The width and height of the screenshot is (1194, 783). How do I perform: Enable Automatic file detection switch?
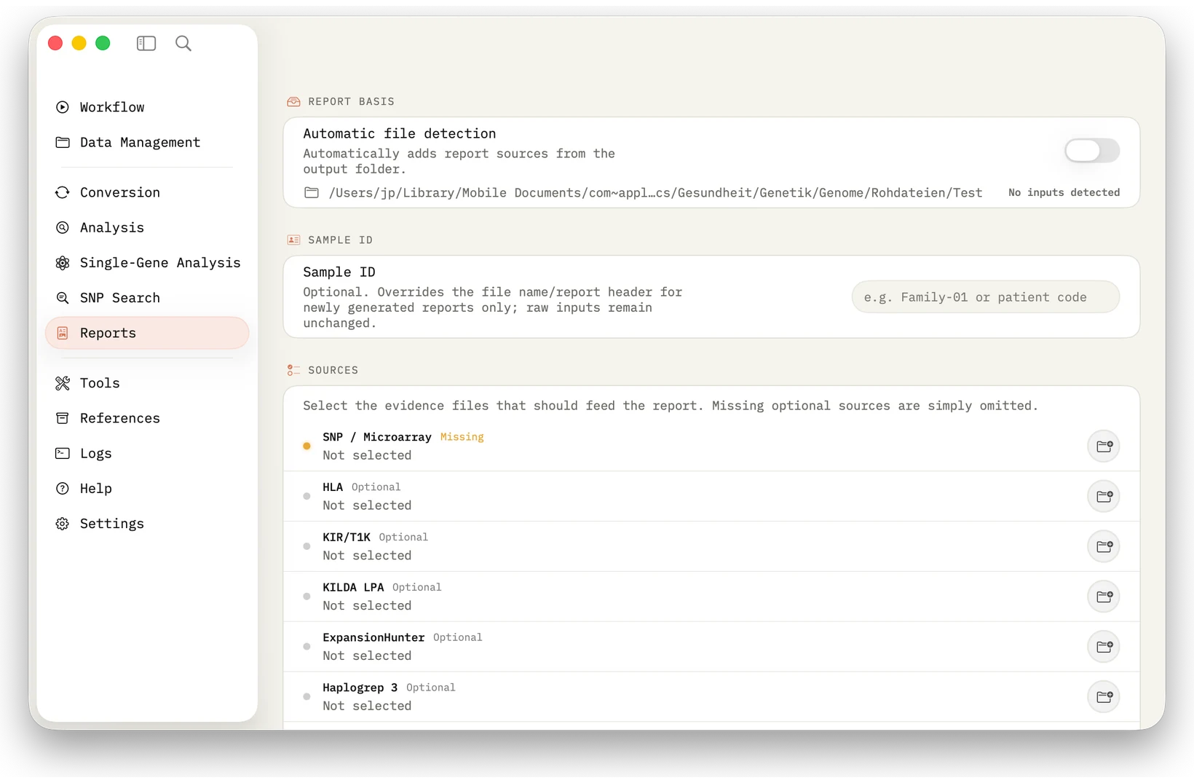click(x=1092, y=151)
